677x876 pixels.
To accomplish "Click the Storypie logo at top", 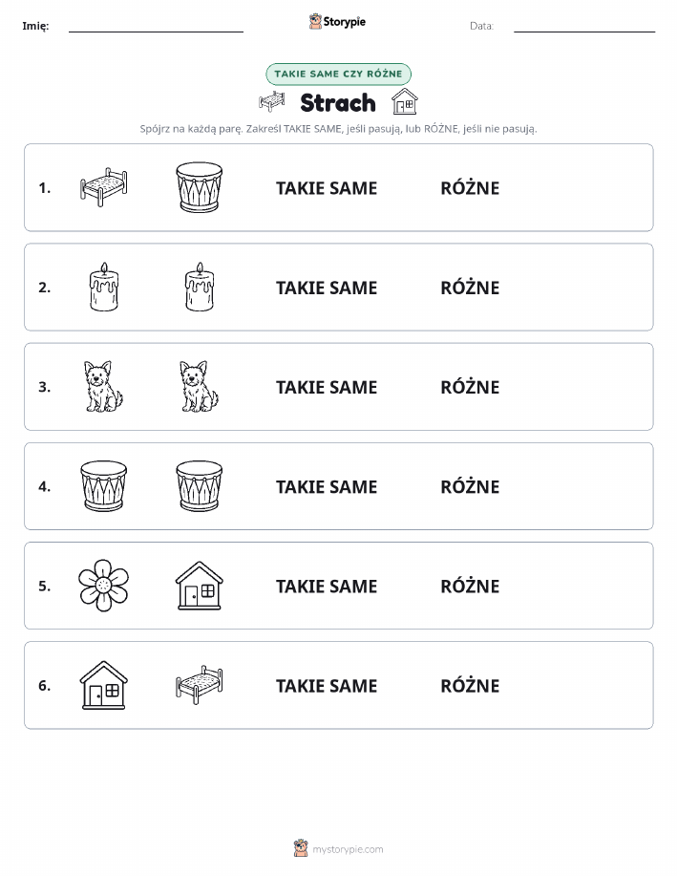I will (x=337, y=22).
